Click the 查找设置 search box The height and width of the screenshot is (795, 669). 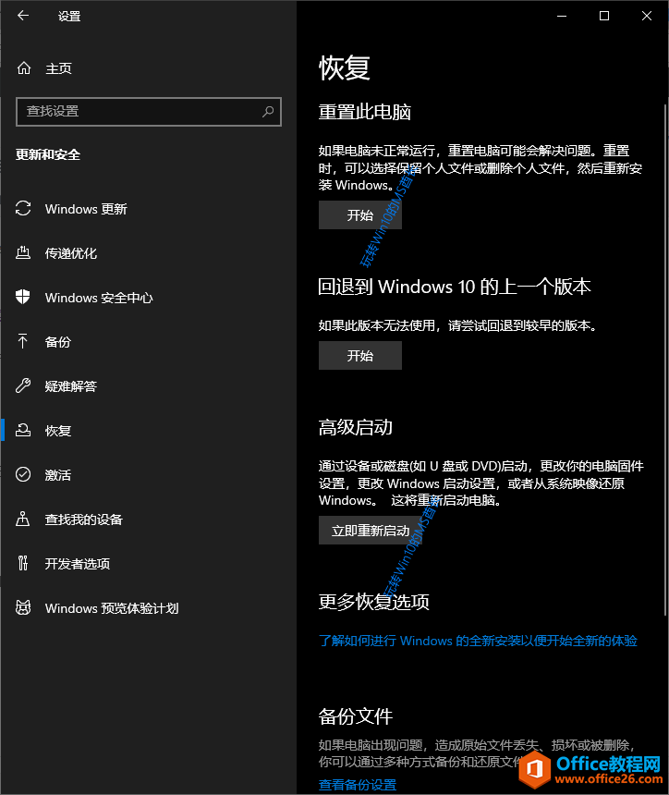coord(149,112)
